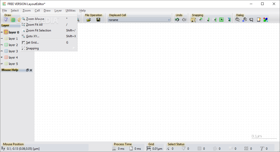Open the Utilities menu

click(x=70, y=11)
